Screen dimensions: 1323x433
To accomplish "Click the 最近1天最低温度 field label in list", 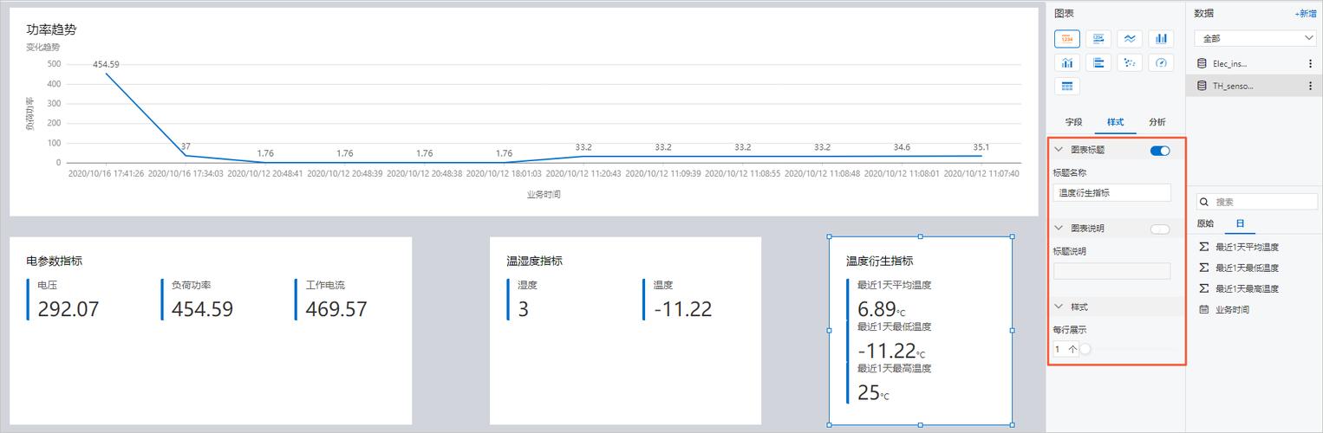I will click(1247, 268).
